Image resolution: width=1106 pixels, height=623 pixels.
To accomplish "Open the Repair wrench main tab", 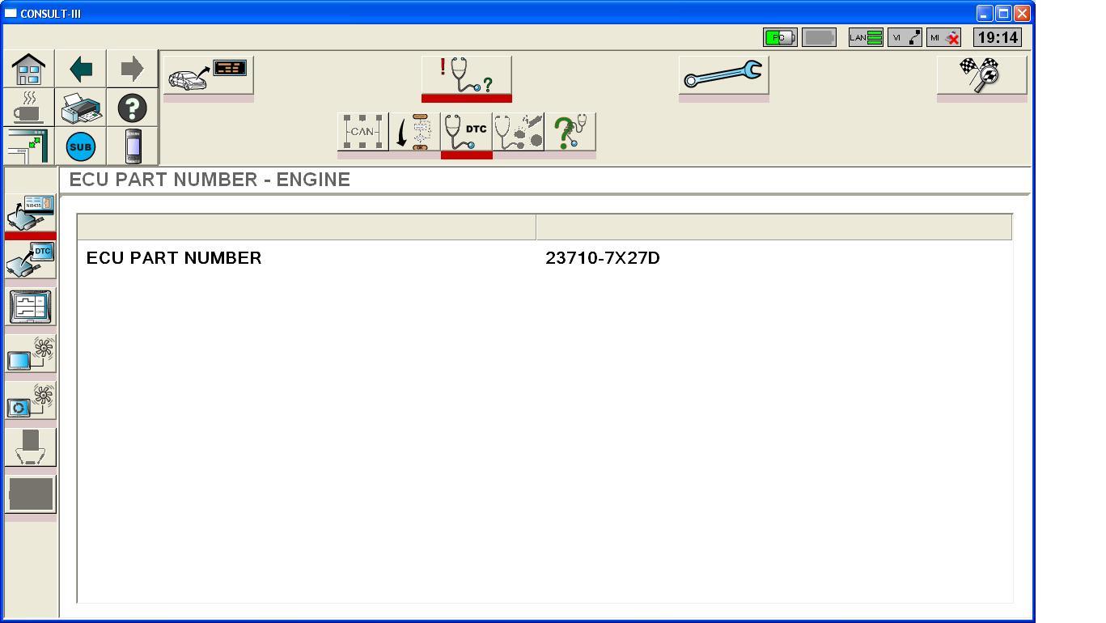I will tap(723, 76).
